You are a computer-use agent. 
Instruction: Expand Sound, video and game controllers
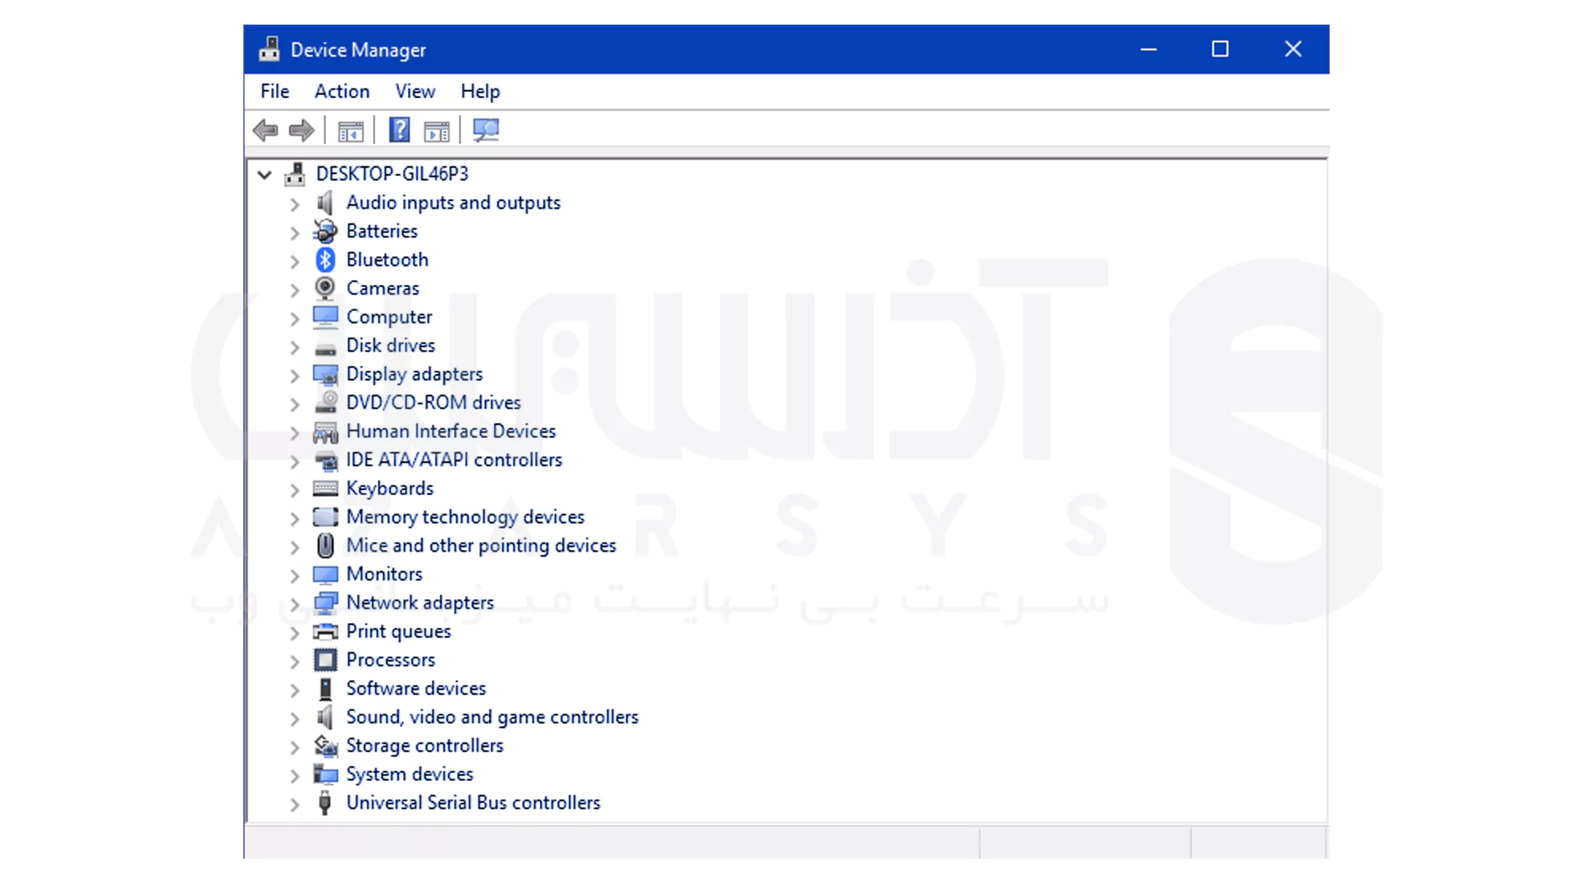pyautogui.click(x=295, y=719)
